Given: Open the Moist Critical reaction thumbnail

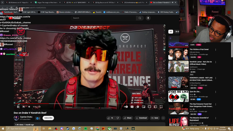Looking at the screenshot, I should [178, 82].
